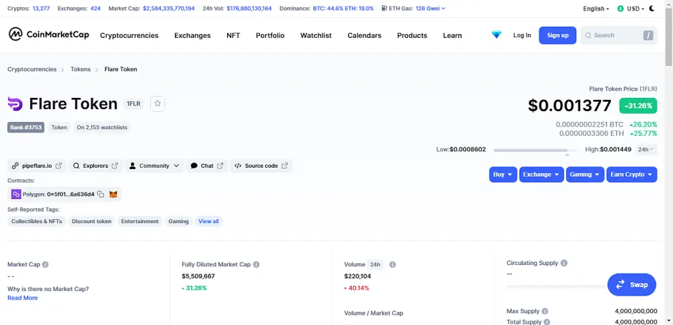Open the Earn Crypto dropdown button

pos(632,174)
